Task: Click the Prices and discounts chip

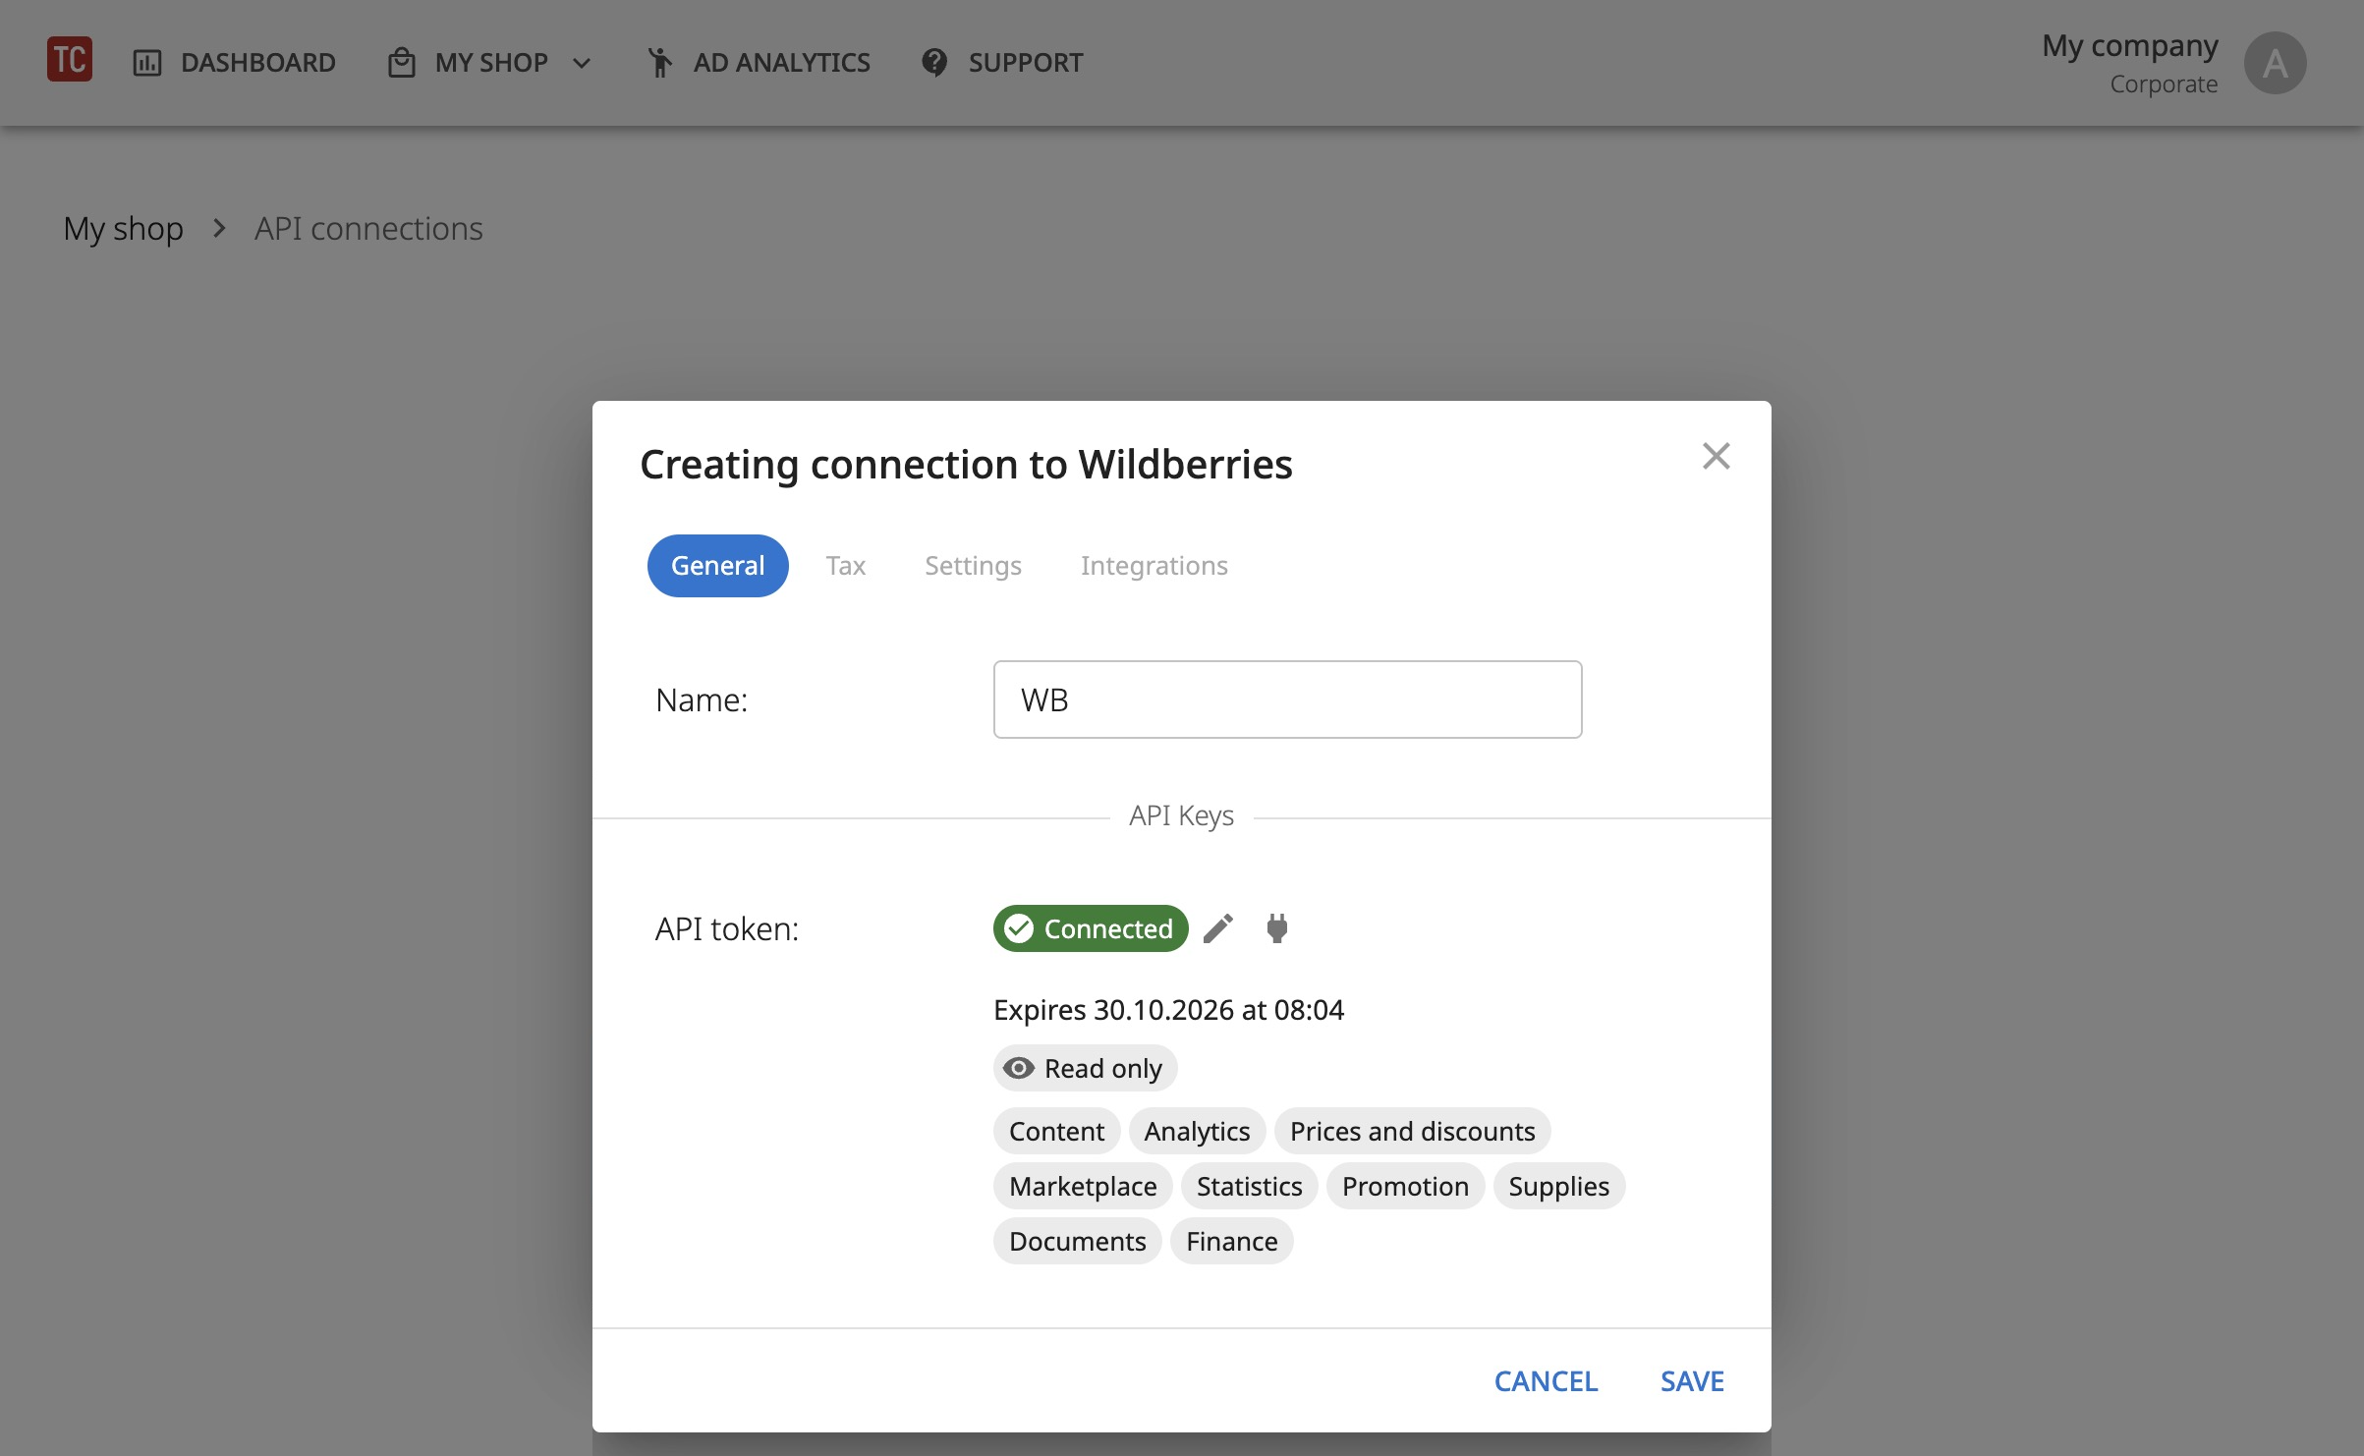Action: coord(1412,1131)
